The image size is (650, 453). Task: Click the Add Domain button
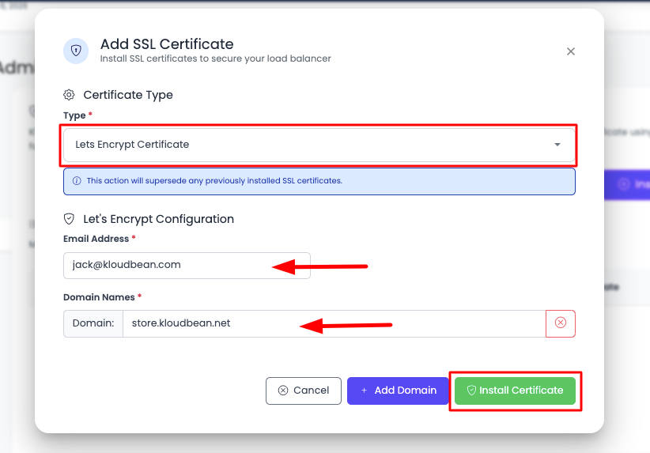pos(398,391)
